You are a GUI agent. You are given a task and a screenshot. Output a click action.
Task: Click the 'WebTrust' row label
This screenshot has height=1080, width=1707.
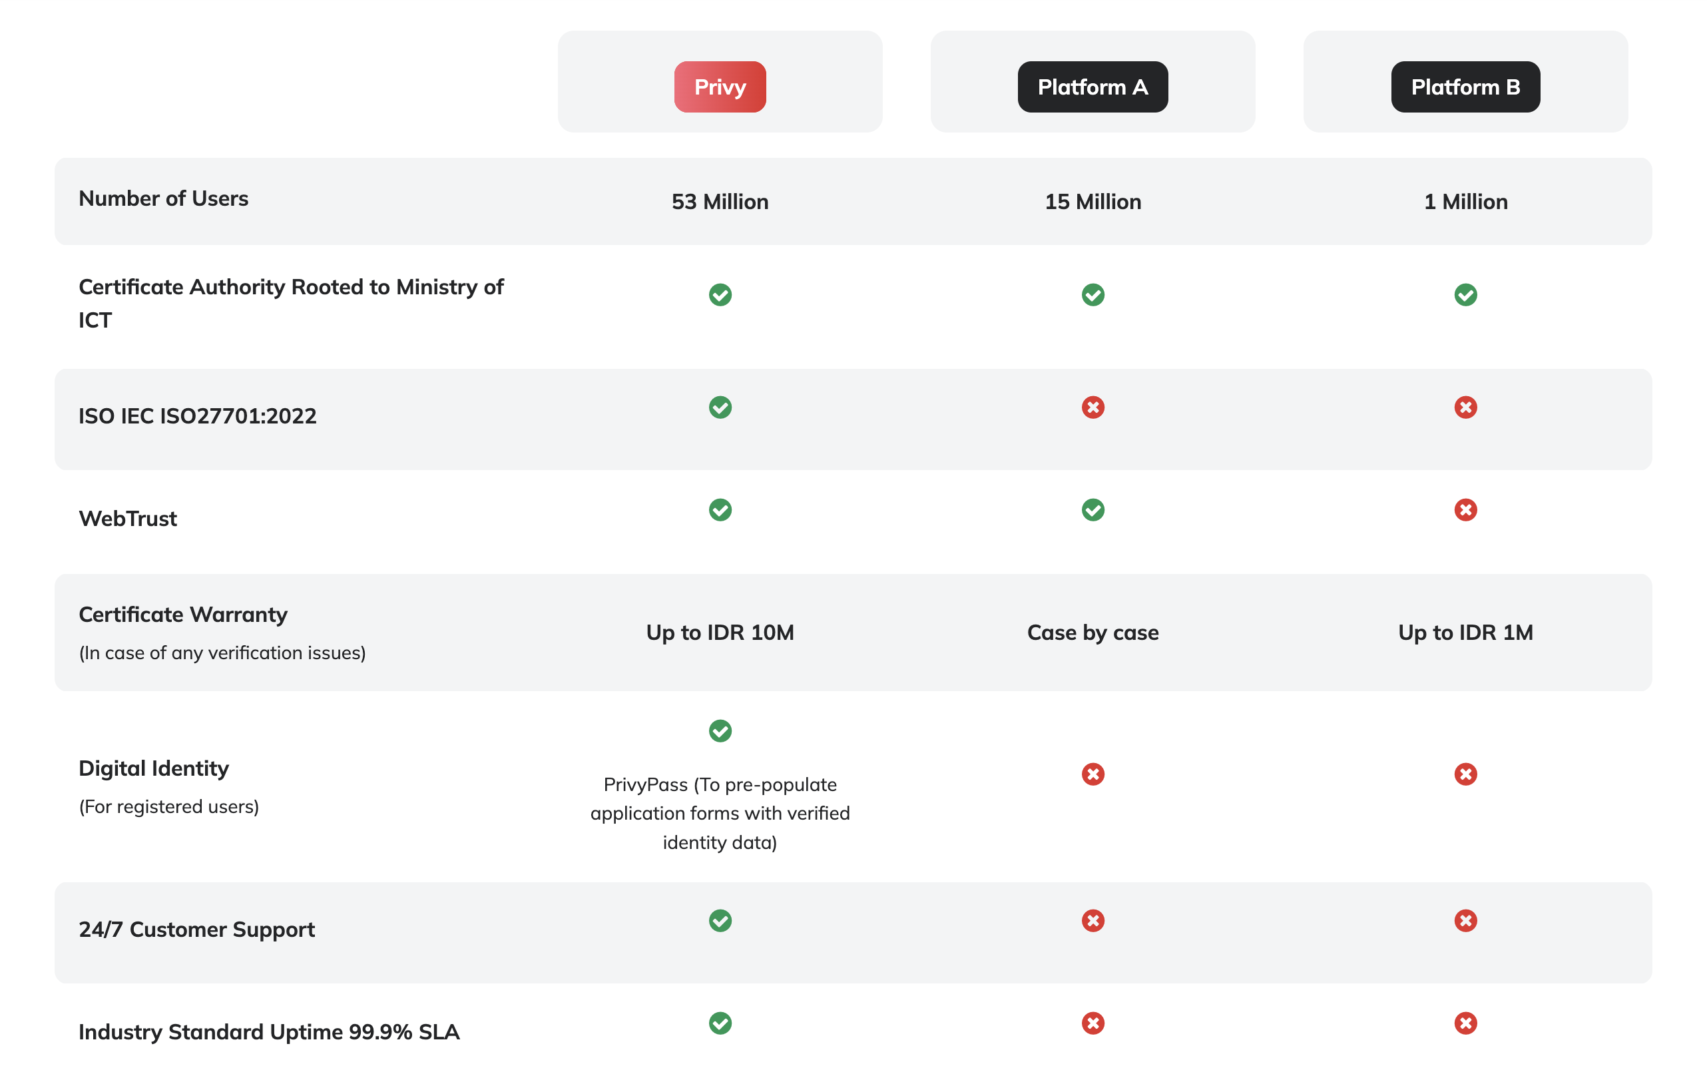click(x=128, y=519)
